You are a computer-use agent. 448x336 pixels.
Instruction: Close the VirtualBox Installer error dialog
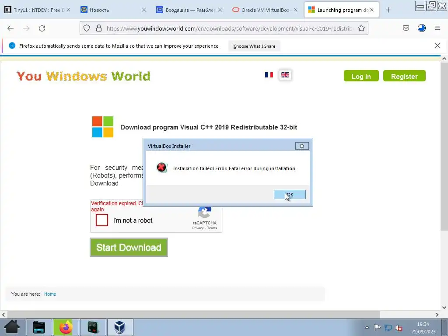[x=302, y=146]
